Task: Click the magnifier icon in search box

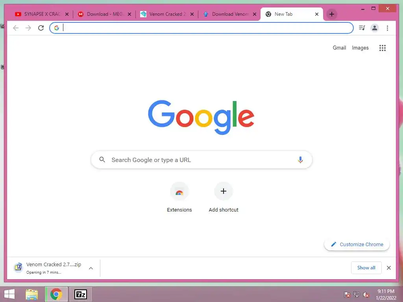Action: tap(102, 160)
